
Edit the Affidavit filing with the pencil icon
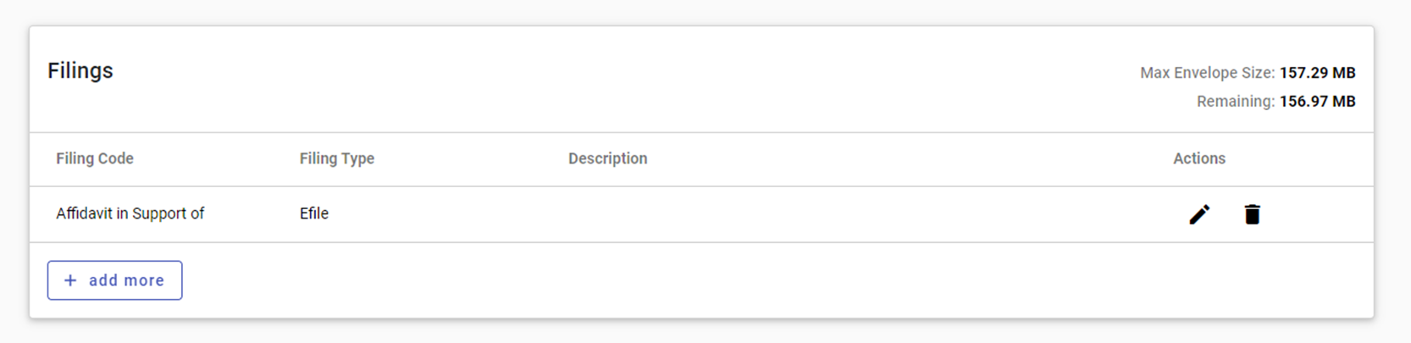[x=1199, y=214]
